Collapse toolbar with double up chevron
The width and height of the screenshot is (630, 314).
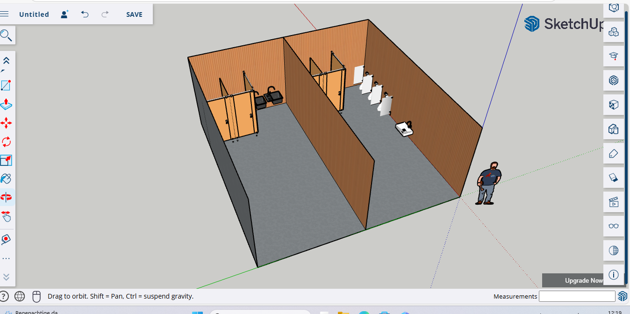tap(7, 61)
